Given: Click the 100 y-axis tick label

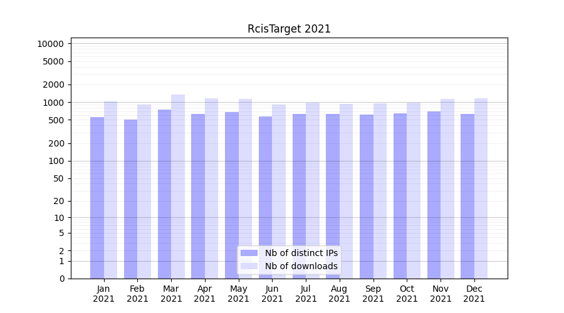Looking at the screenshot, I should tap(56, 161).
